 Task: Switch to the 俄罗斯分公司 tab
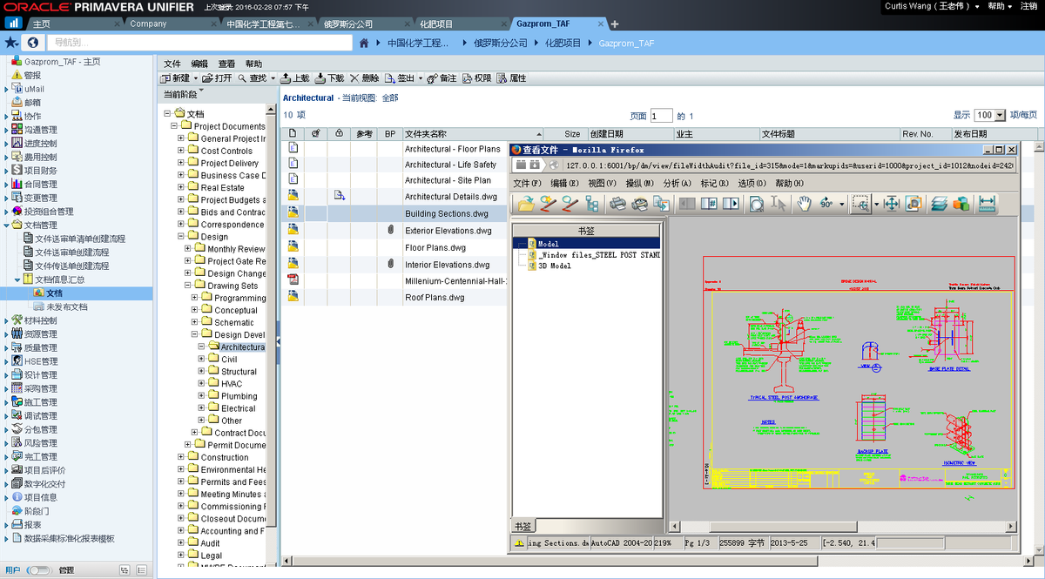click(347, 24)
